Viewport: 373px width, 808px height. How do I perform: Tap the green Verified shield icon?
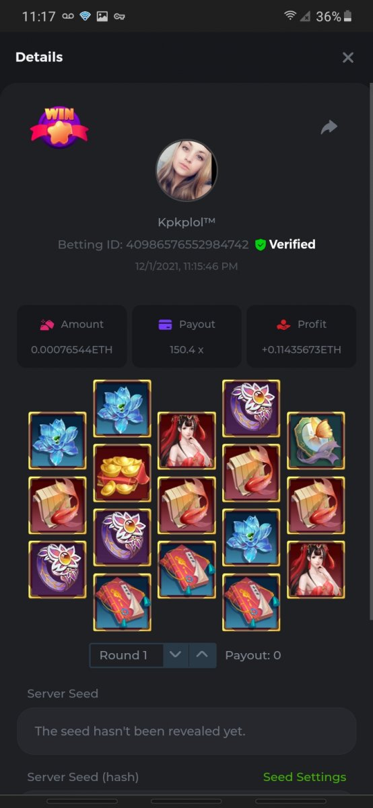(x=261, y=245)
